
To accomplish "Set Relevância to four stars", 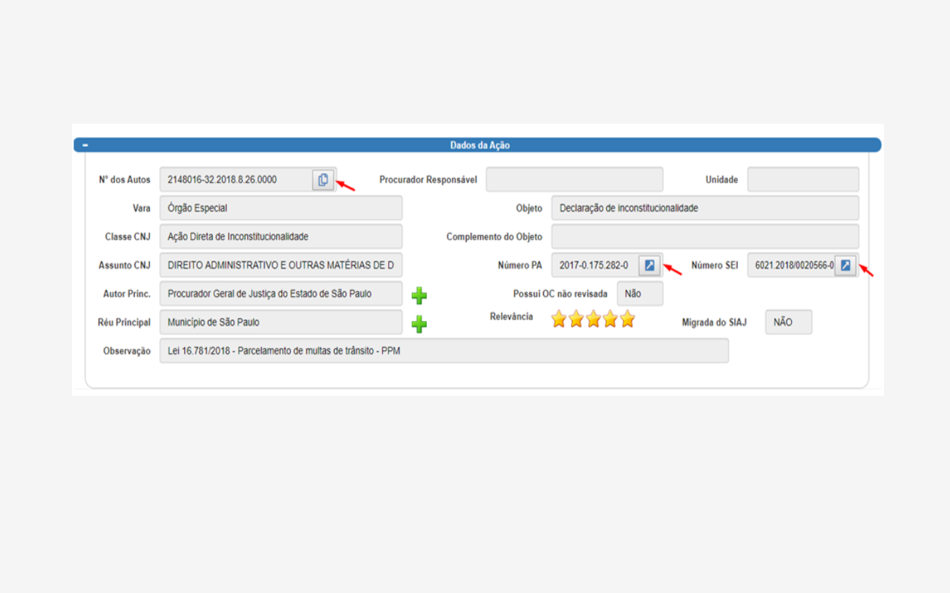I will point(610,319).
